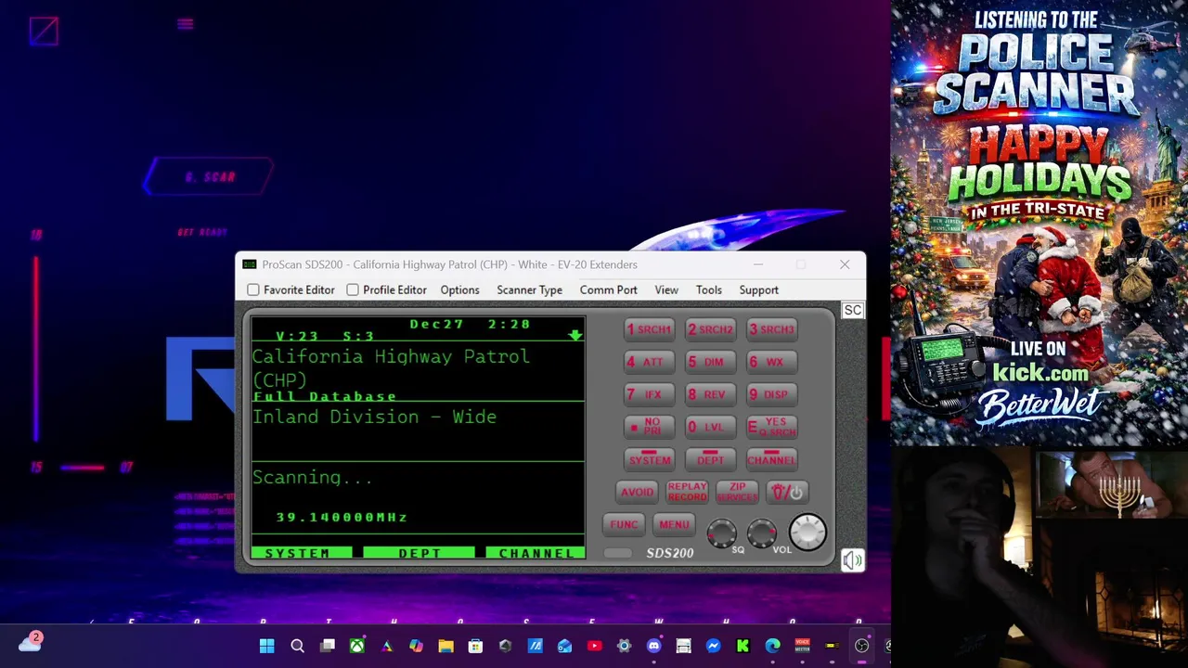This screenshot has height=668, width=1188.
Task: Click the 7 IFX key
Action: [649, 394]
